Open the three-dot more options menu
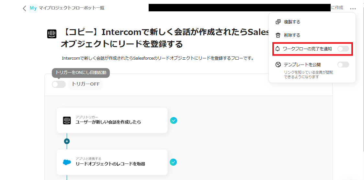 [x=353, y=8]
